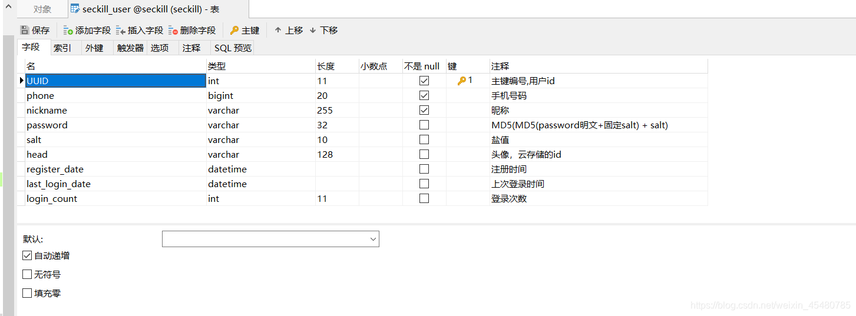Screen dimensions: 856x316
Task: Open the 触发器 (Triggers) tab
Action: coord(130,48)
